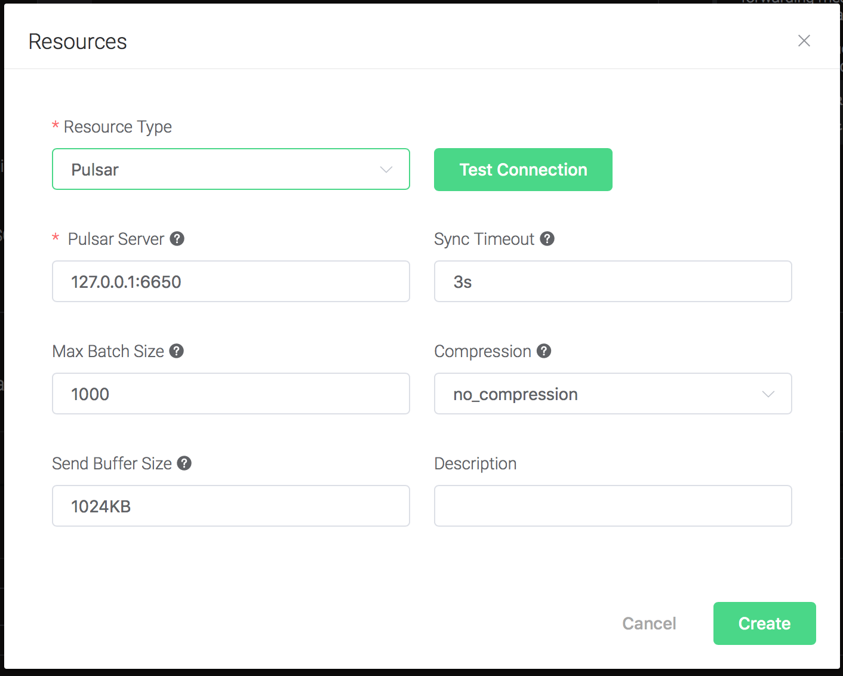Open the Resource Type dropdown showing Pulsar
The image size is (843, 676).
pos(231,169)
